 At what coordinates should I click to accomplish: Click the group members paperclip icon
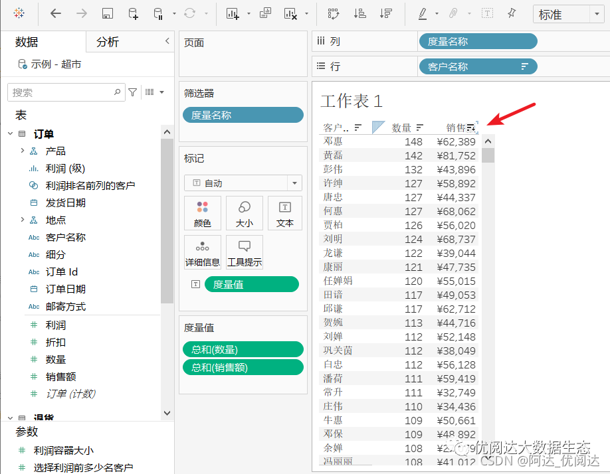[453, 13]
